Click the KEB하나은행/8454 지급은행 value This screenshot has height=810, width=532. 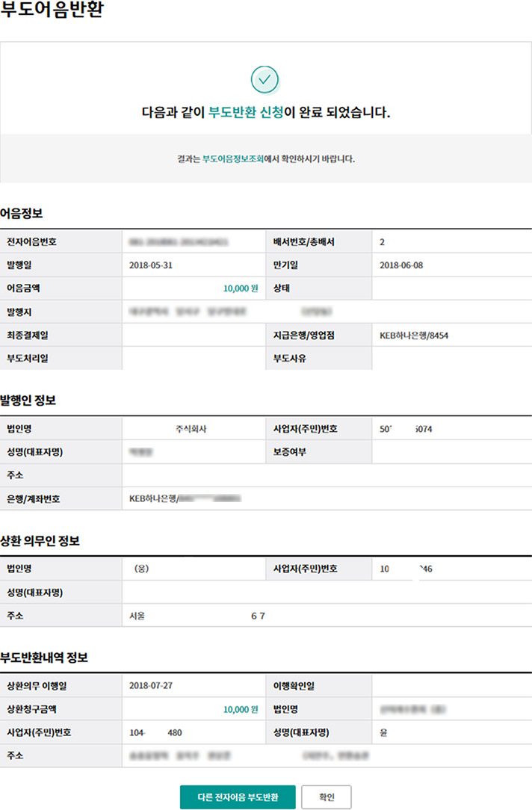point(414,336)
